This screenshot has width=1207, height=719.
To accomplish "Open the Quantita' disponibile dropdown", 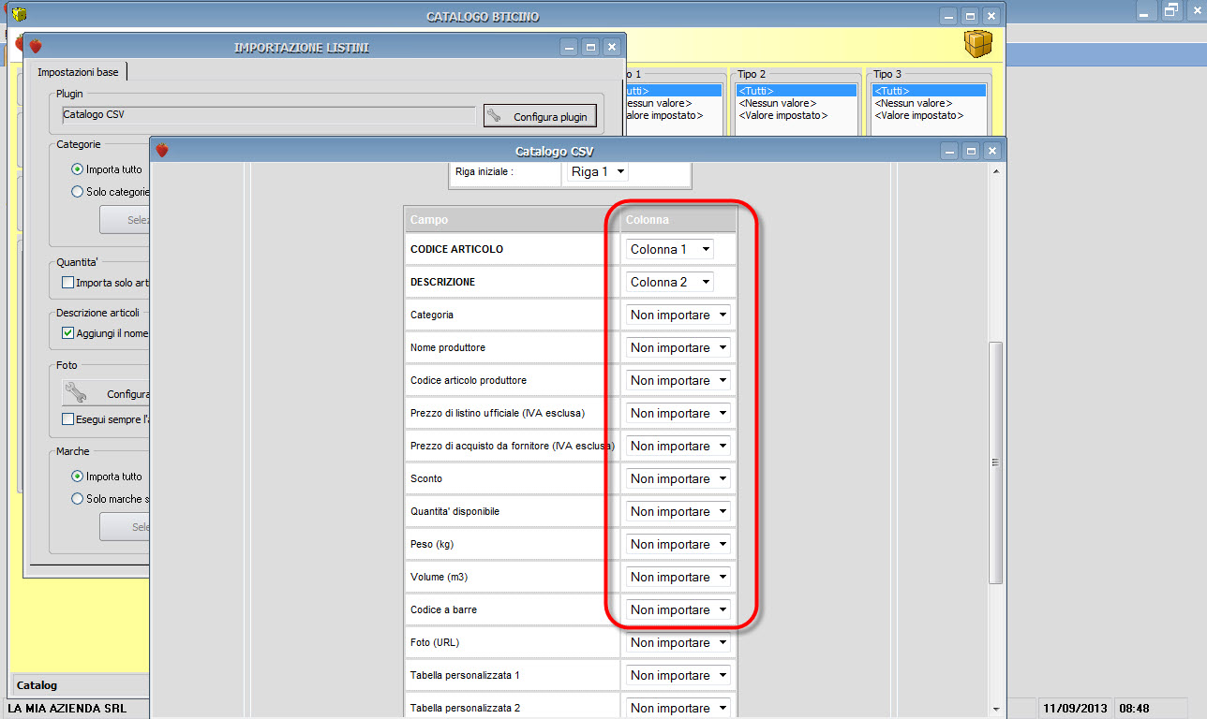I will pos(678,511).
